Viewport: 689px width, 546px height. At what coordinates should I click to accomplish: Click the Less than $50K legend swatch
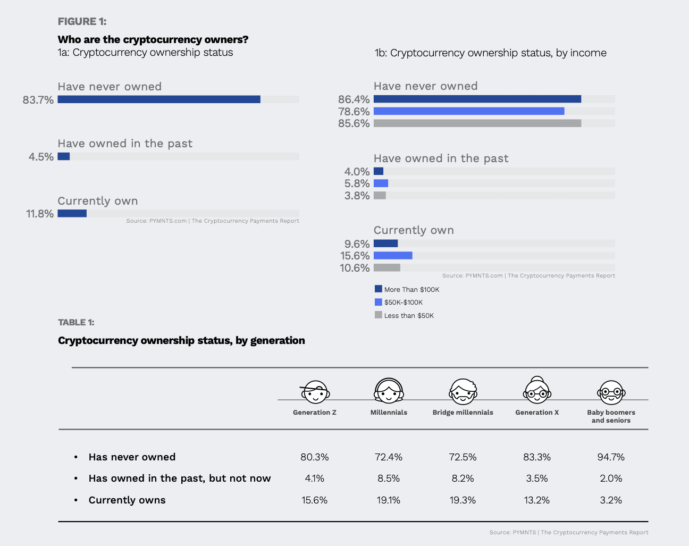pyautogui.click(x=379, y=315)
